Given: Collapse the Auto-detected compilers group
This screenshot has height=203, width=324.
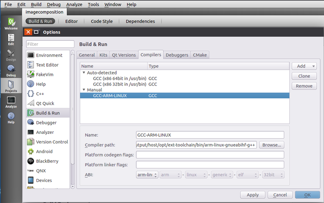Looking at the screenshot, I should pyautogui.click(x=84, y=73).
